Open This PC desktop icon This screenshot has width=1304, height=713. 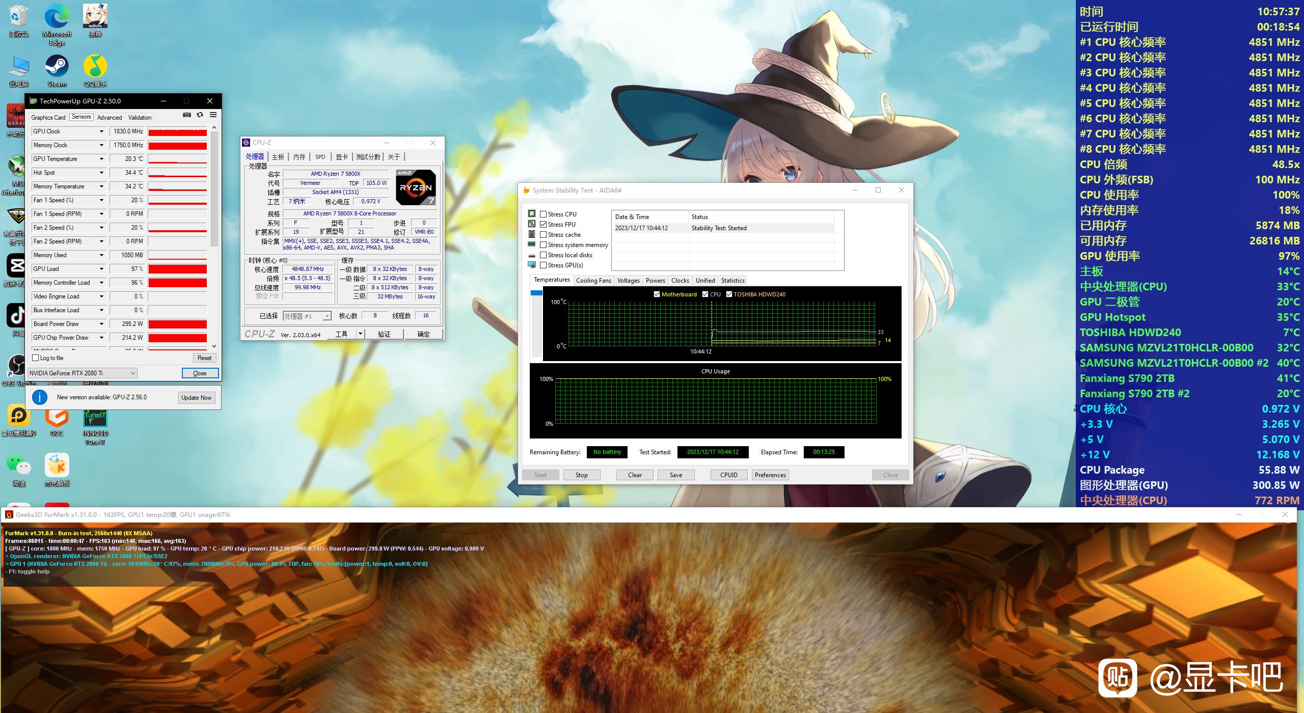[19, 70]
